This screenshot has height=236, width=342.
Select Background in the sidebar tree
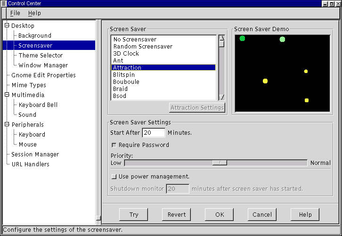35,35
